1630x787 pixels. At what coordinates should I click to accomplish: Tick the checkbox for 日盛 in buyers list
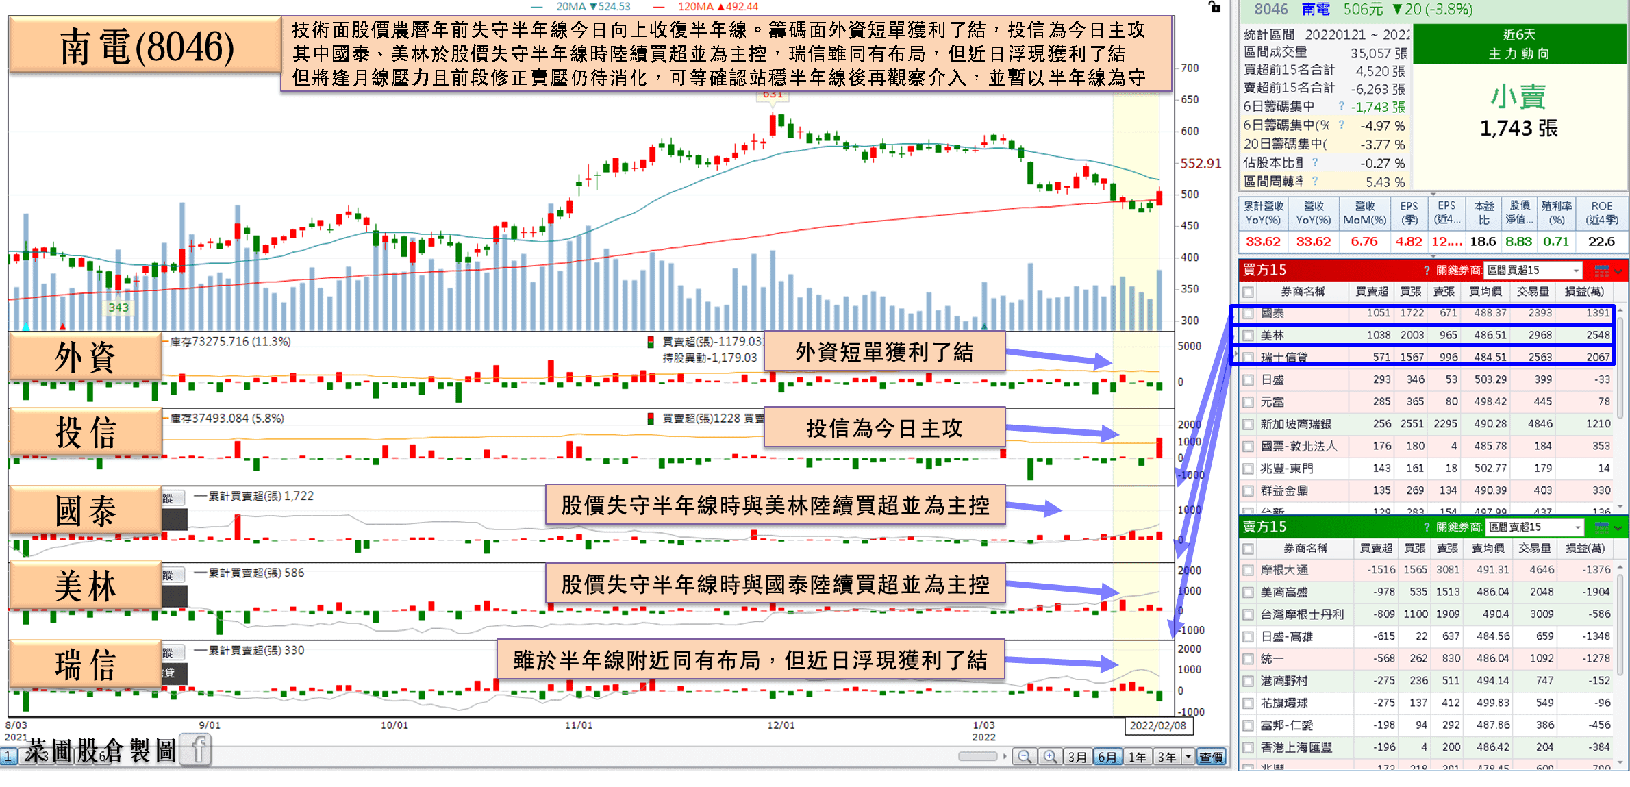point(1249,380)
